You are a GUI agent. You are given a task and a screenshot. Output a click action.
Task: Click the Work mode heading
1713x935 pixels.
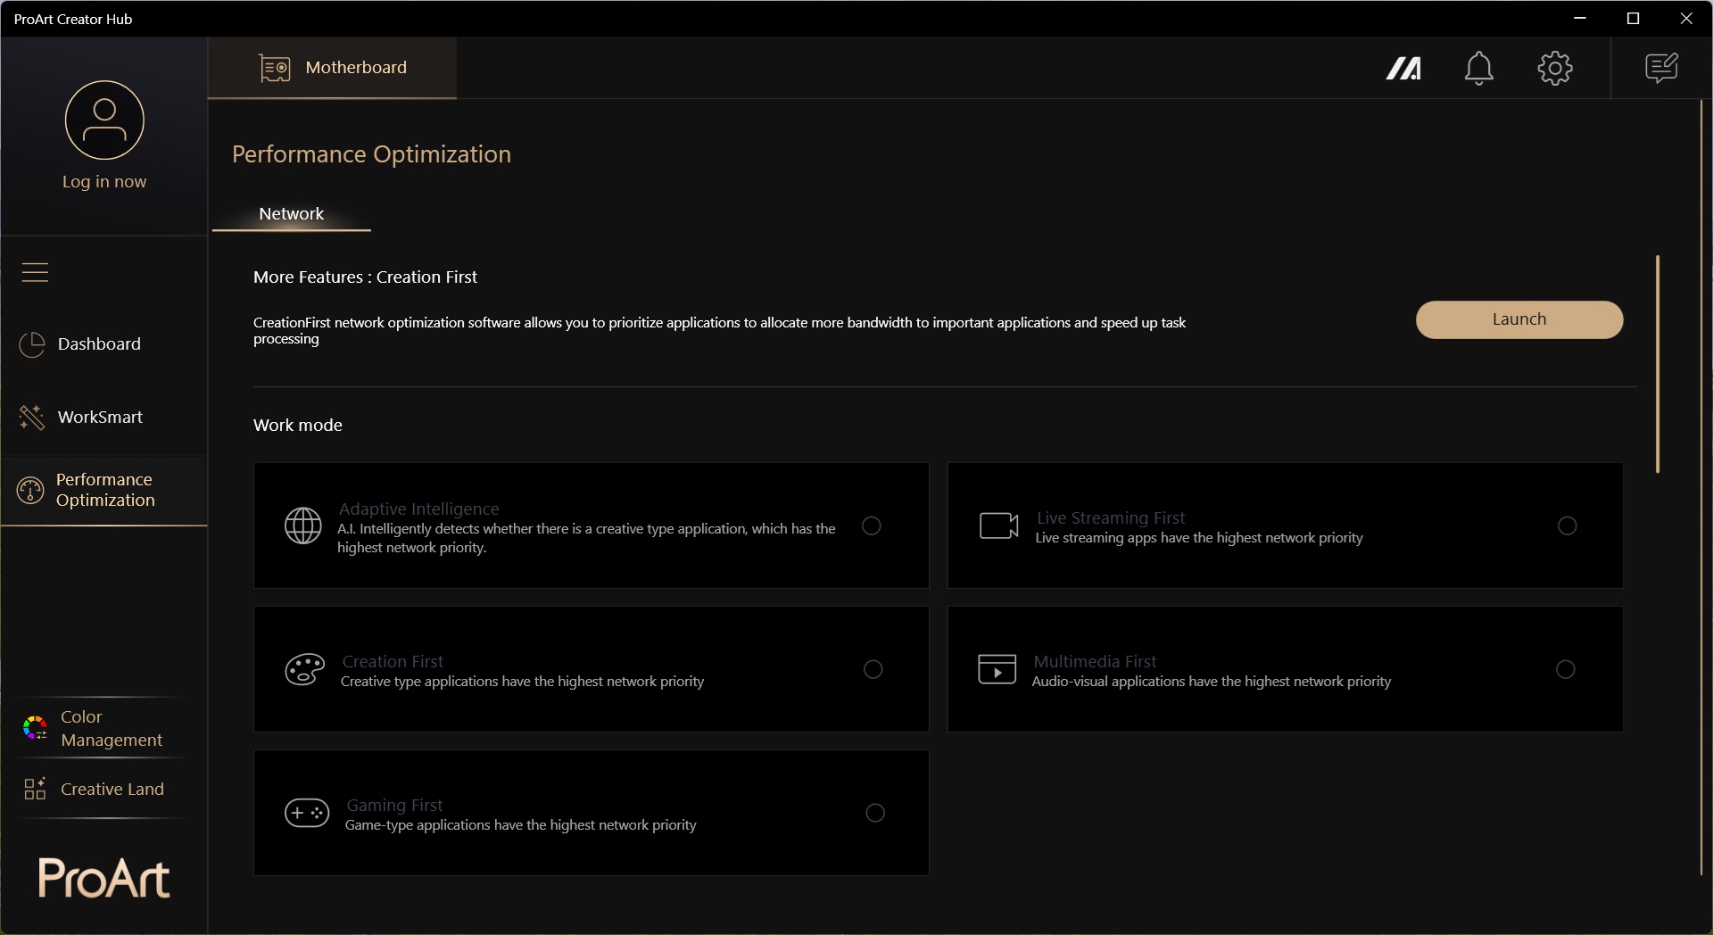pos(298,426)
